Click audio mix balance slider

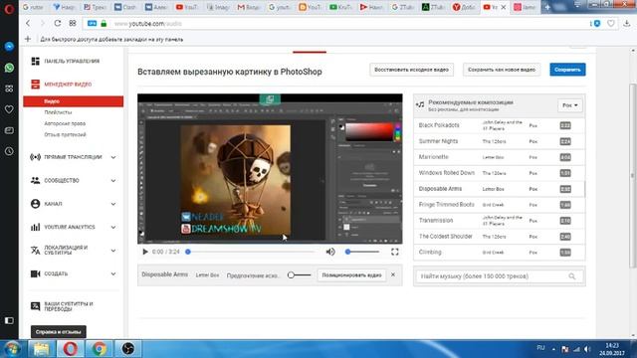point(299,274)
